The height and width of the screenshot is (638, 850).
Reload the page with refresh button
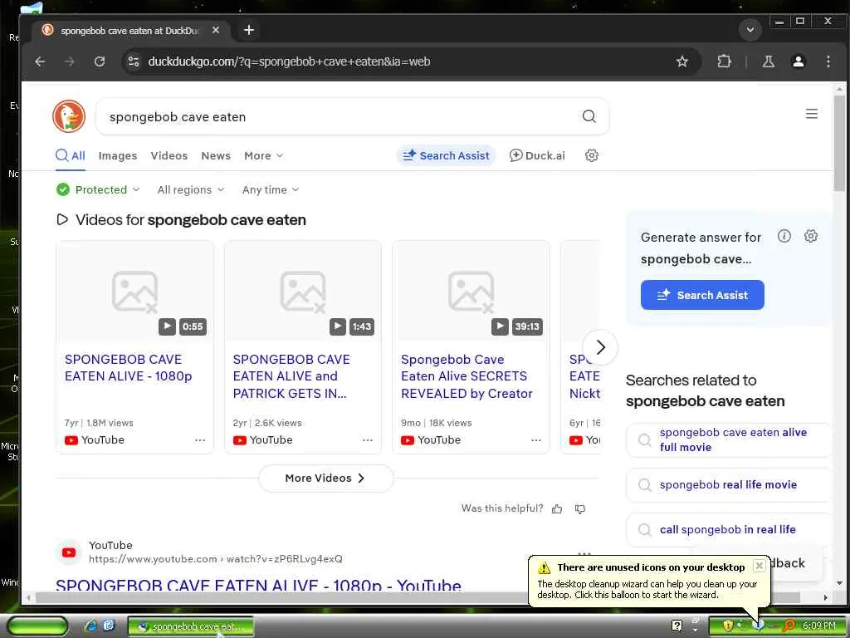[x=100, y=61]
